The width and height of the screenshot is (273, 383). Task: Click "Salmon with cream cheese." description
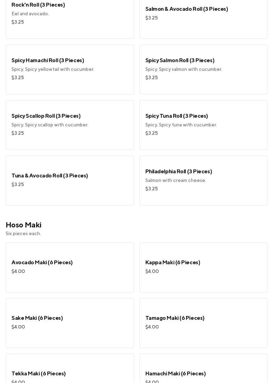(x=176, y=181)
